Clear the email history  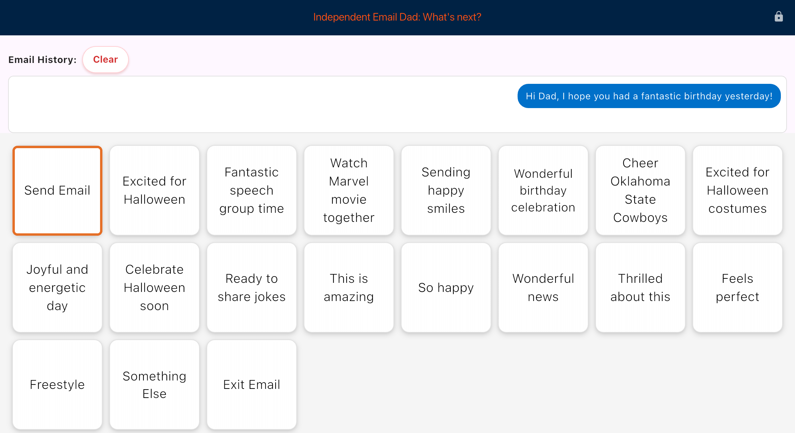(105, 60)
